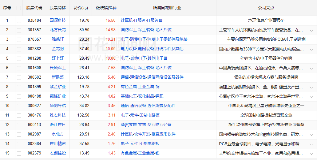Image resolution: width=317 pixels, height=160 pixels.
Task: Open stock link 金龙羽
Action: pos(58,49)
